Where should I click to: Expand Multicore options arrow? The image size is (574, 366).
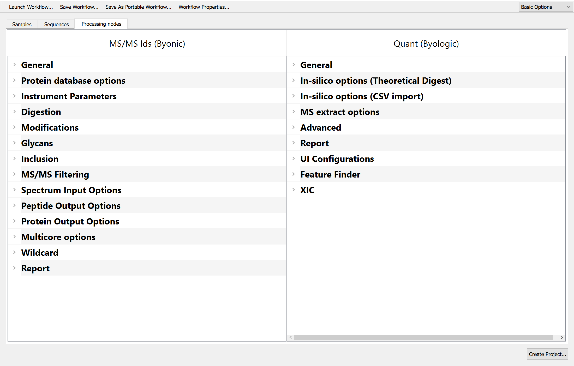[14, 237]
